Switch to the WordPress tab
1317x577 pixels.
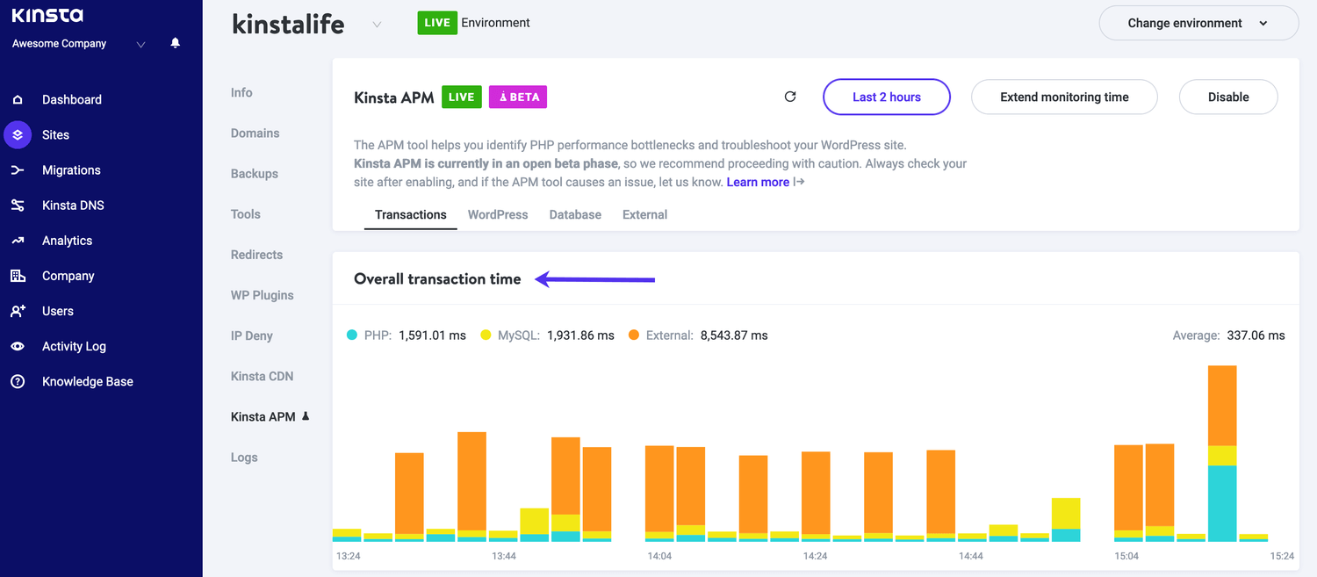[498, 214]
